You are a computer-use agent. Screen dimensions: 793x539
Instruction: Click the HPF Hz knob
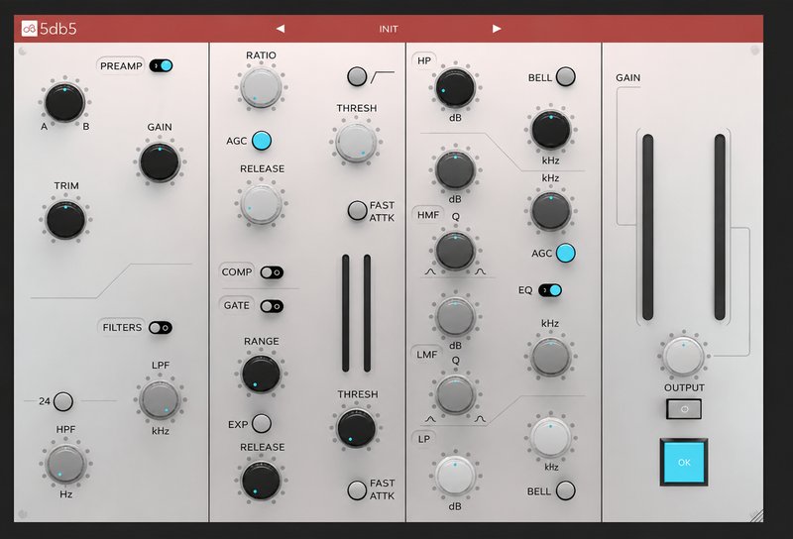(65, 464)
